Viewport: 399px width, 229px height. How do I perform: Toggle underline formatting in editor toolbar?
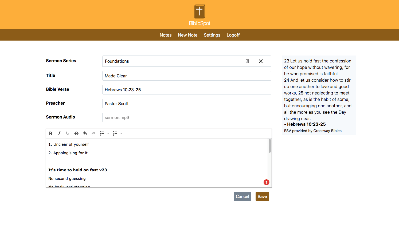[x=68, y=133]
